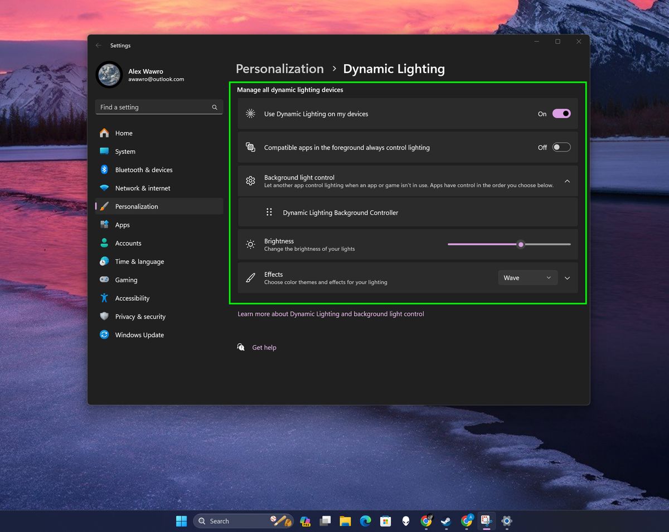Adjust the Brightness slider for lights
Viewport: 669px width, 532px height.
coord(521,244)
